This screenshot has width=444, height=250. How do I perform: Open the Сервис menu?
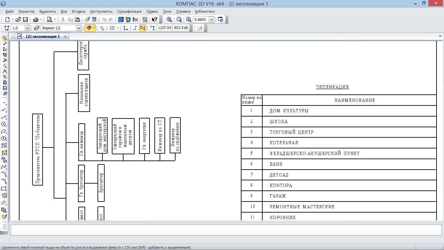(x=152, y=11)
